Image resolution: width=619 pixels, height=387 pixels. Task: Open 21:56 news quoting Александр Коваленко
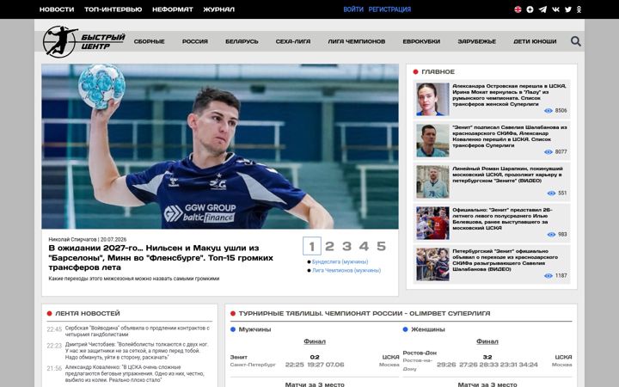135,373
